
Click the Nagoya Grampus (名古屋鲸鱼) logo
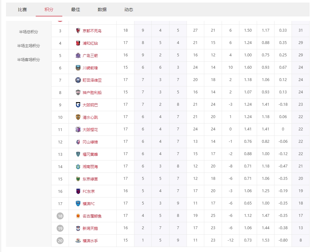tap(78, 216)
